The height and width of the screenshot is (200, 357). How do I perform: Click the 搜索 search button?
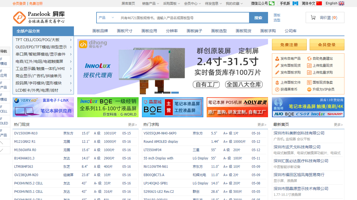258,18
